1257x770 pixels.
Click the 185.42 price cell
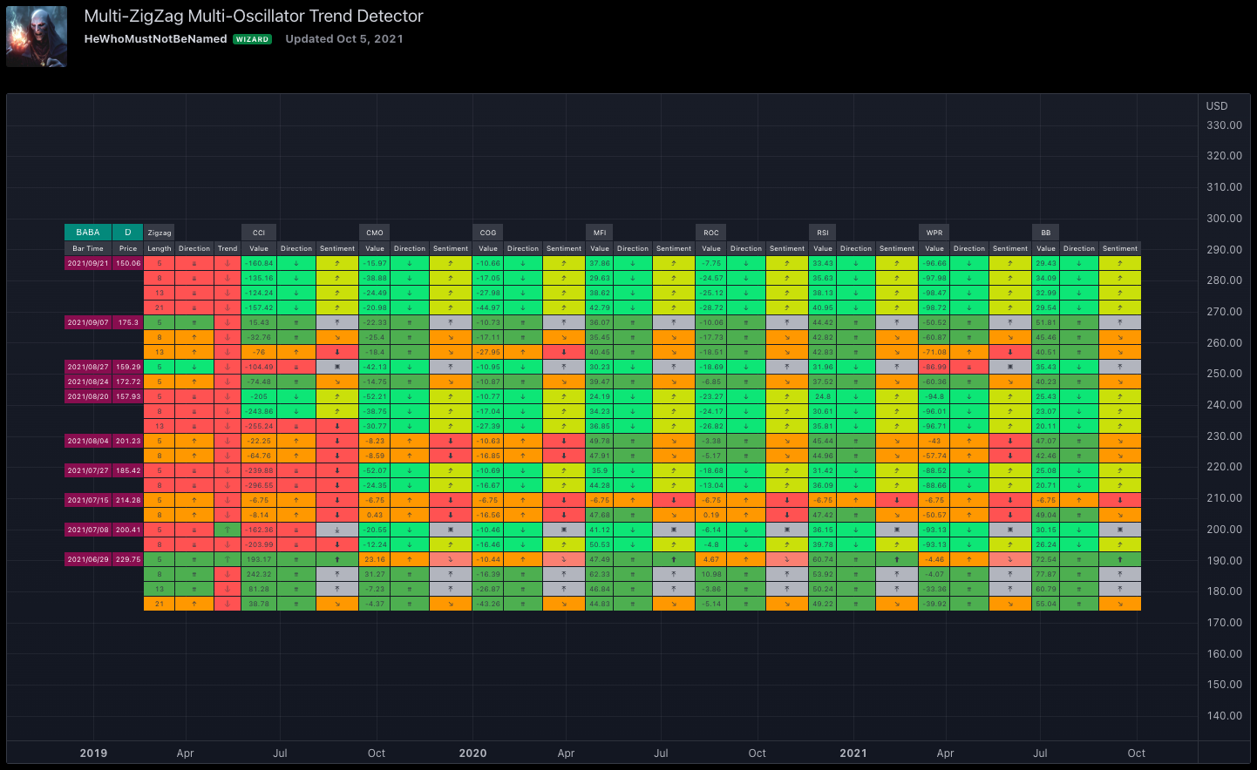[x=128, y=470]
